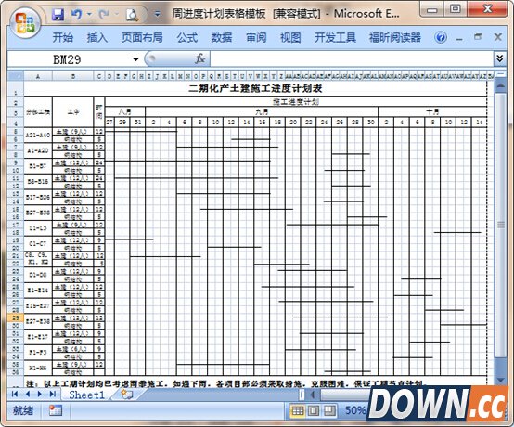
Task: Customize Quick Access Toolbar dropdown
Action: (x=158, y=15)
